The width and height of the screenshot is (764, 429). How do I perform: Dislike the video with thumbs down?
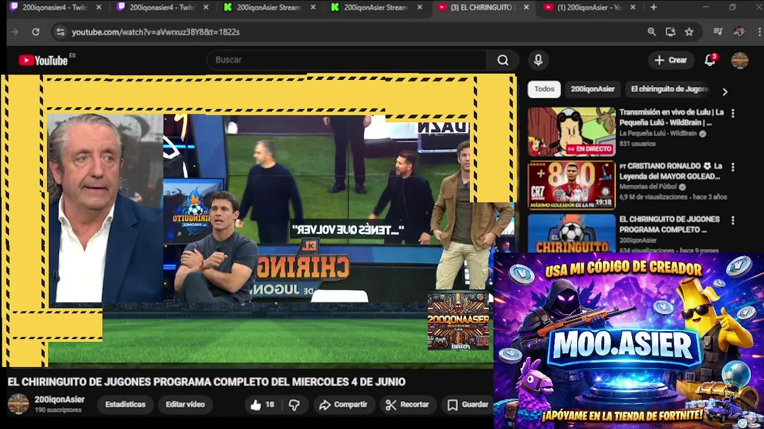(294, 405)
